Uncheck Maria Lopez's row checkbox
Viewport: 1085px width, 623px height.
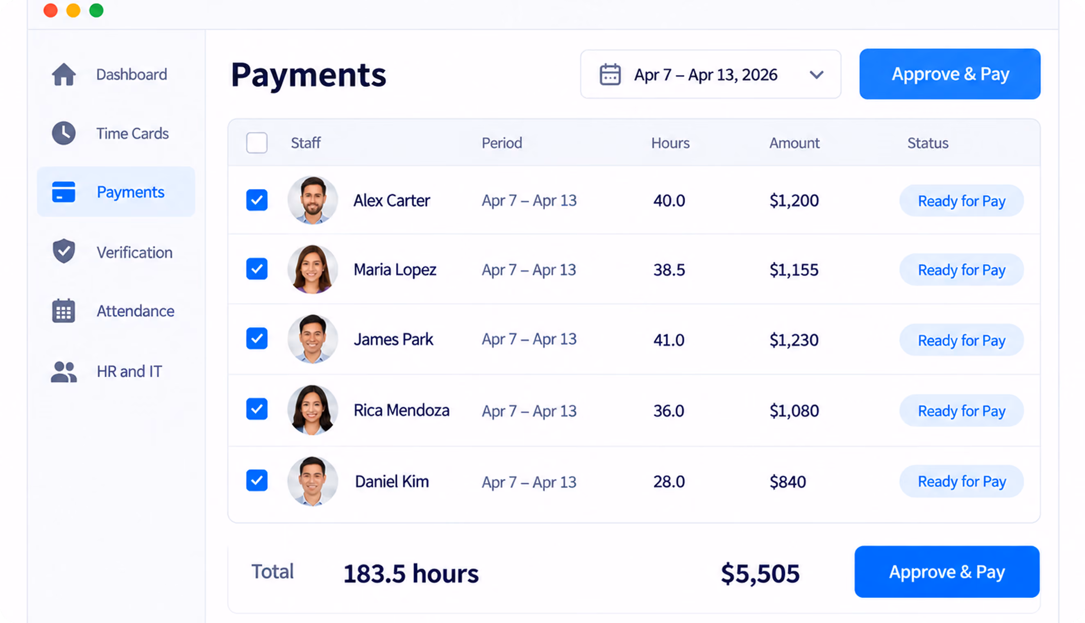(x=257, y=269)
